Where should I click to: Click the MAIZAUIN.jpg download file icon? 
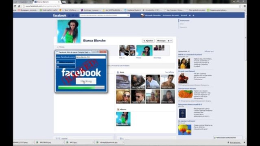pyautogui.click(x=37, y=142)
